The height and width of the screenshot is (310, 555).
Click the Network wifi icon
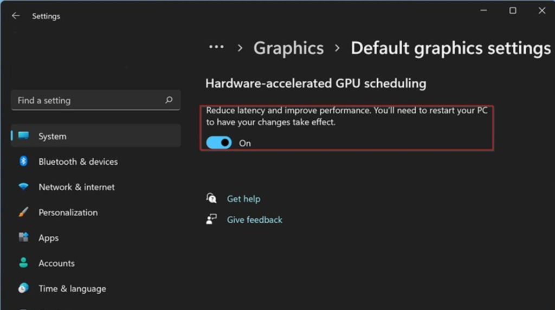click(23, 186)
